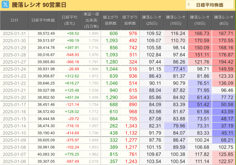Click the X (Twitter) share icon

coord(5,4)
